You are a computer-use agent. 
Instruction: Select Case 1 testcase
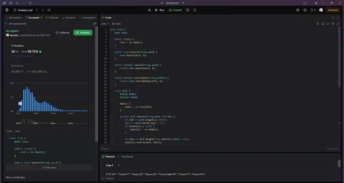(x=109, y=165)
